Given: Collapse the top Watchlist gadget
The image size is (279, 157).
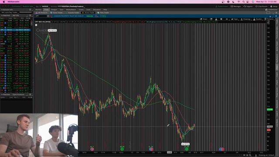Looking at the screenshot, I should 2,16.
